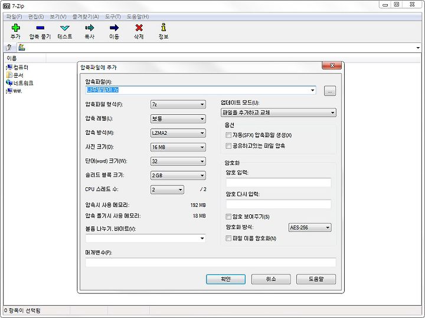Close the 압축파일에 추가 dialog
425x318 pixels.
[x=332, y=65]
